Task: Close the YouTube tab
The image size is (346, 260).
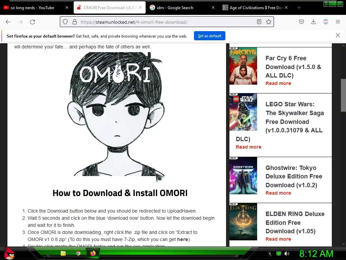Action: [67, 7]
